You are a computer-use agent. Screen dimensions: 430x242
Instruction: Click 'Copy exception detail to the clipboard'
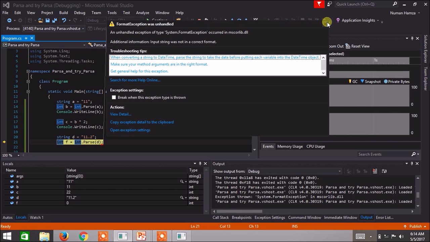point(142,122)
